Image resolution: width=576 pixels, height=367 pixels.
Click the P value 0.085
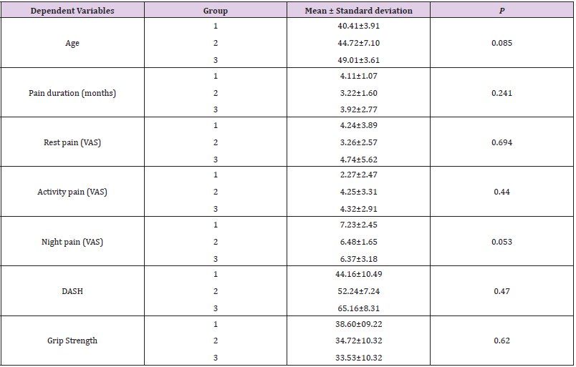click(x=501, y=44)
